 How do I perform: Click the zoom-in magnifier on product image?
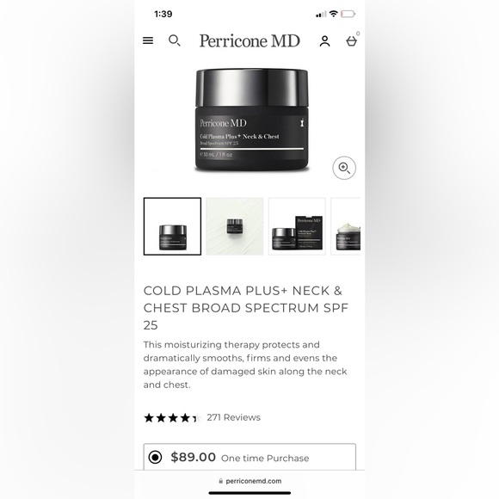[x=344, y=168]
